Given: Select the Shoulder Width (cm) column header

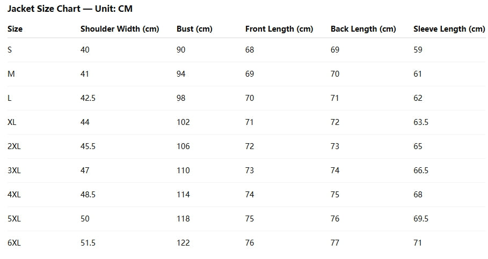Looking at the screenshot, I should pos(120,29).
